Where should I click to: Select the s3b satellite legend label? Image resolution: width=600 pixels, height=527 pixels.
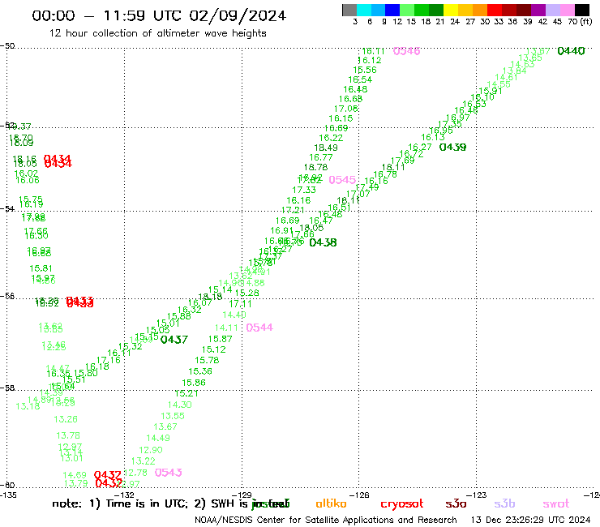pos(504,504)
